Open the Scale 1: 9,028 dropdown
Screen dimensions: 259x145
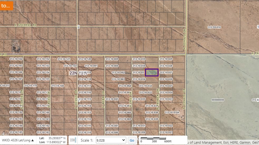111,140
